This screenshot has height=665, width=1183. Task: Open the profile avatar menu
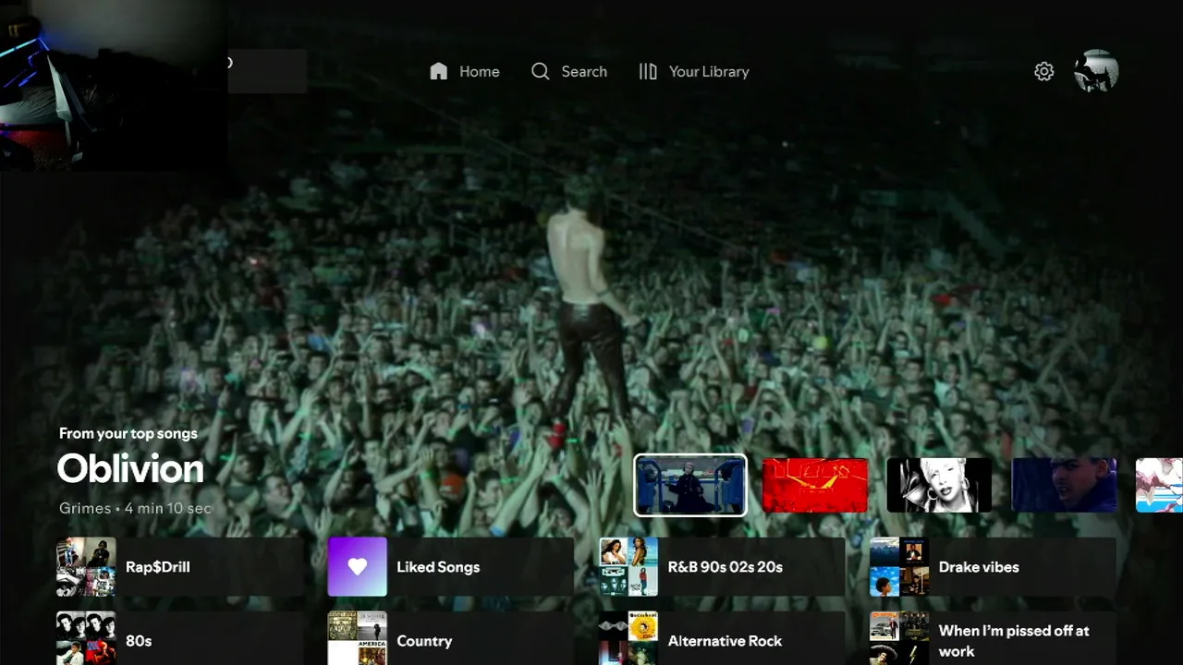[1097, 71]
